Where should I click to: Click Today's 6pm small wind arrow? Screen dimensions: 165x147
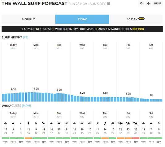click(x=21, y=123)
